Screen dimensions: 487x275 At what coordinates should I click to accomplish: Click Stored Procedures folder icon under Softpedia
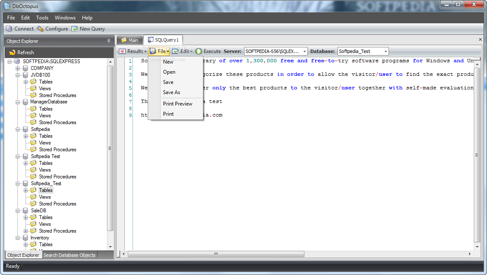pos(33,150)
